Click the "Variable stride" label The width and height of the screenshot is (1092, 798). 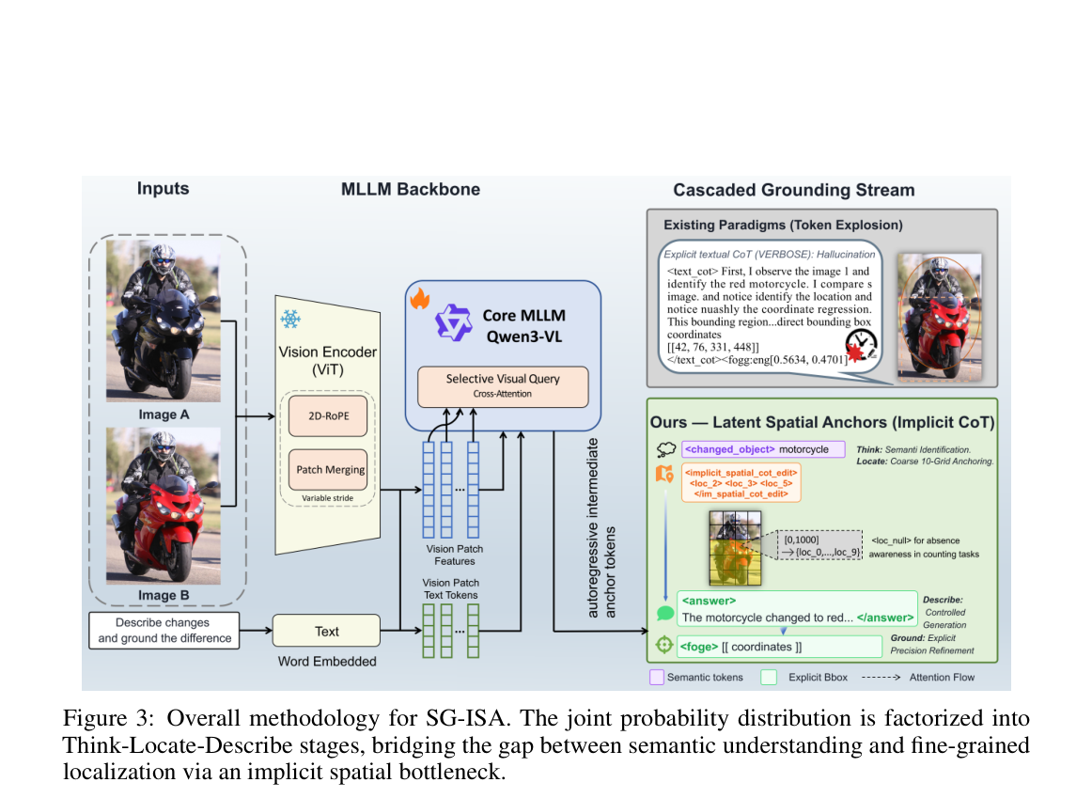click(x=327, y=498)
